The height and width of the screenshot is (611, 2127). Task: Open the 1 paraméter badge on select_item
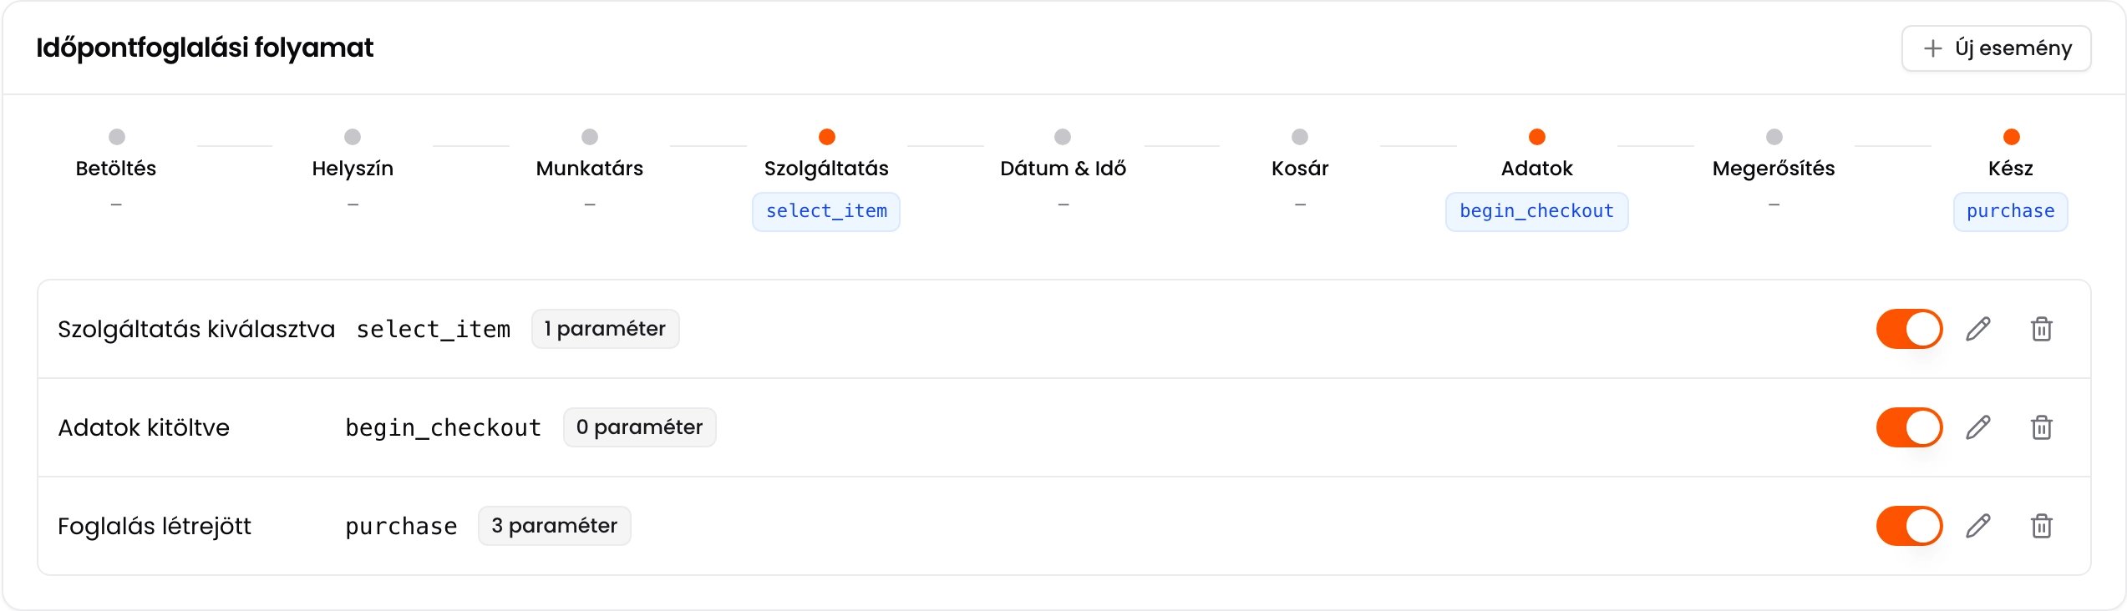point(605,329)
